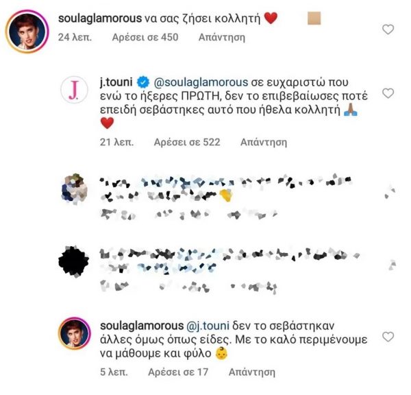
Task: Like j.touni's reply using the heart icon
Action: point(388,93)
